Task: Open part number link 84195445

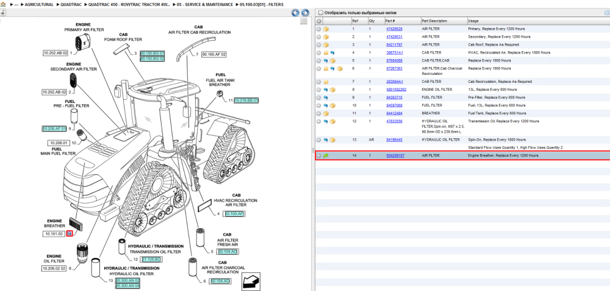Action: (394, 139)
